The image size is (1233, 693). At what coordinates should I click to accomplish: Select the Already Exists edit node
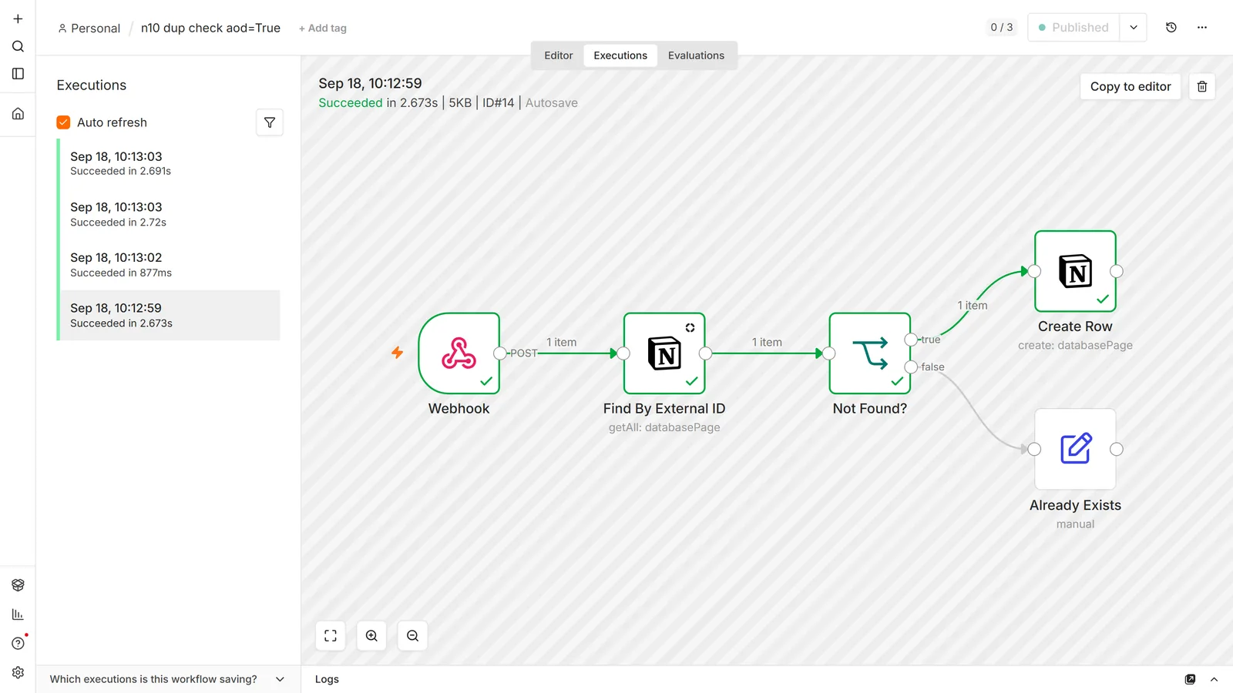[1075, 449]
